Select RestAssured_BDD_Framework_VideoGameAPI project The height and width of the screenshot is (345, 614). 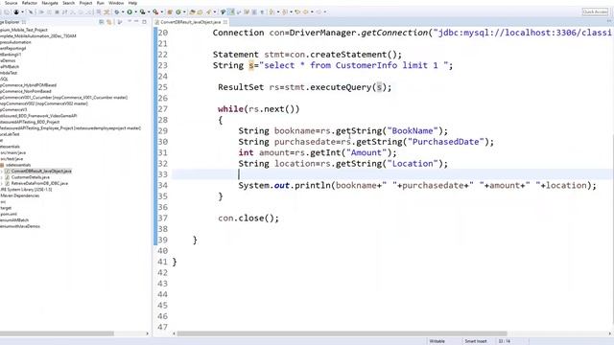38,116
